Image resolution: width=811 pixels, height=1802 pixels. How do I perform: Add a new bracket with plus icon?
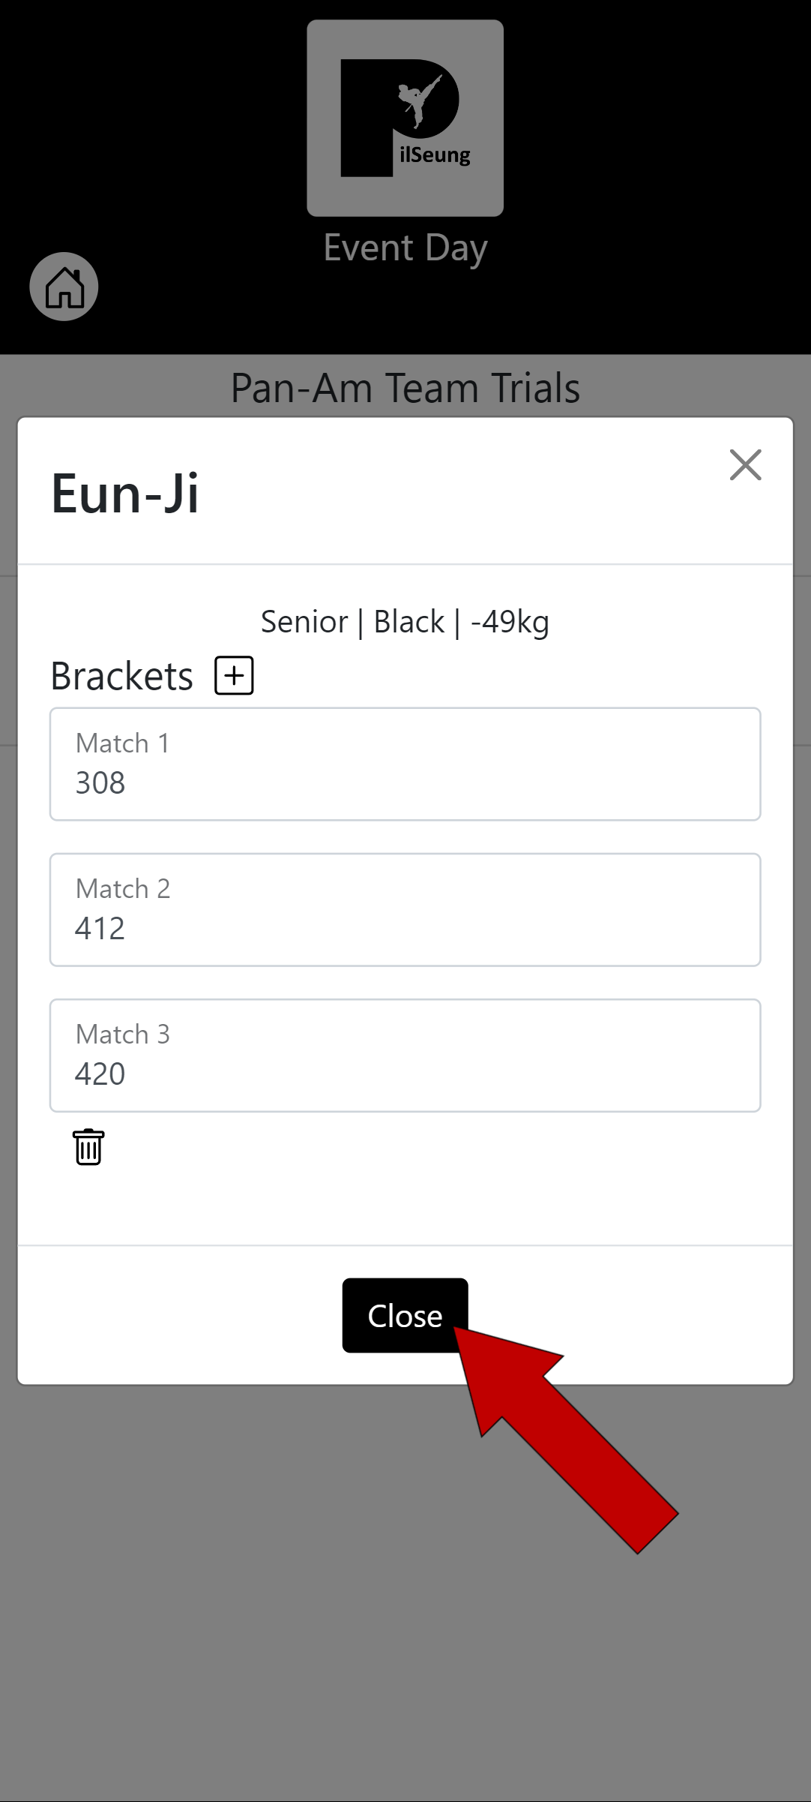(x=234, y=675)
